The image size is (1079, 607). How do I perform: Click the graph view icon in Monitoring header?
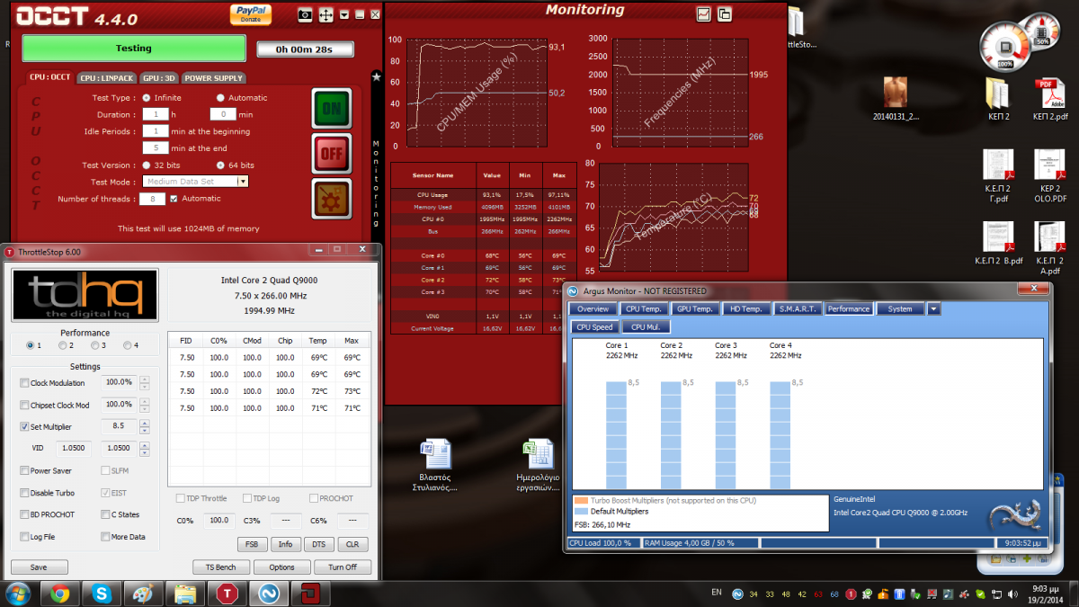point(704,13)
